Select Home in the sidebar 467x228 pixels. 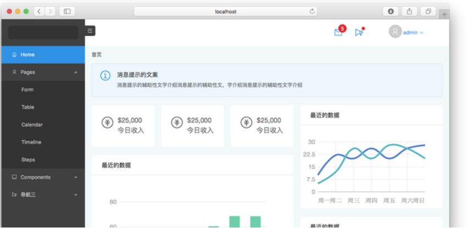click(43, 55)
